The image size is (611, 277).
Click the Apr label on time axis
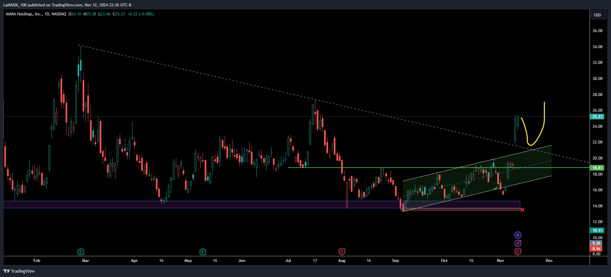[134, 261]
